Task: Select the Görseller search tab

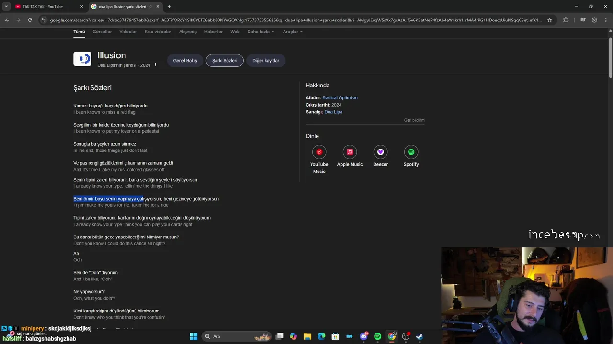Action: pyautogui.click(x=102, y=32)
